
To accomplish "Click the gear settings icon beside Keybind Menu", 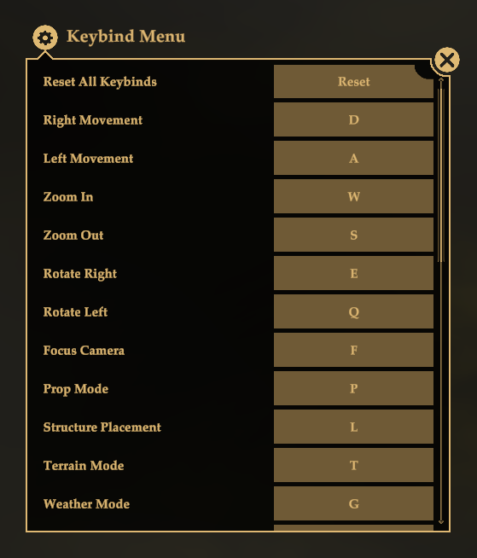I will coord(45,38).
